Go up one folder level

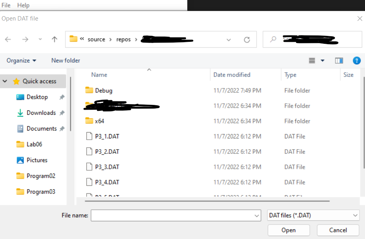tap(54, 39)
